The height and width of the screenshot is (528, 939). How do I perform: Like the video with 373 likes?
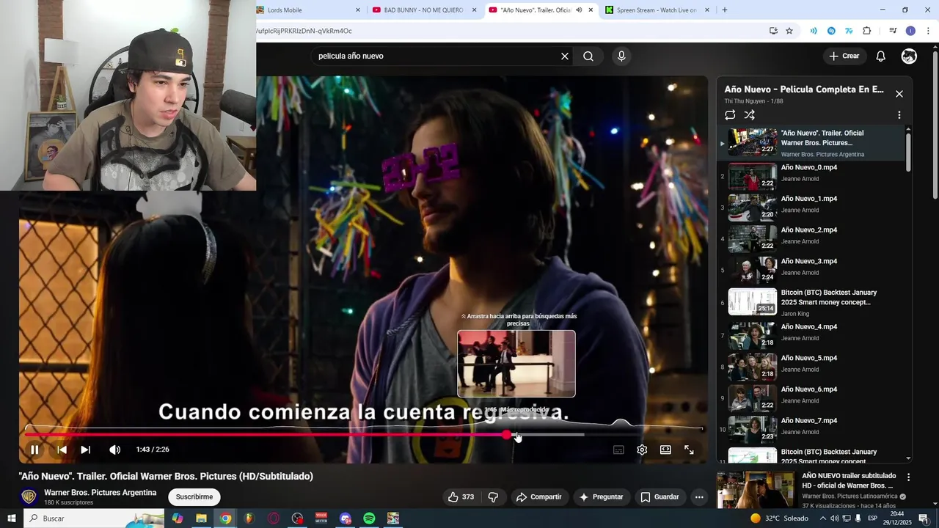click(461, 497)
